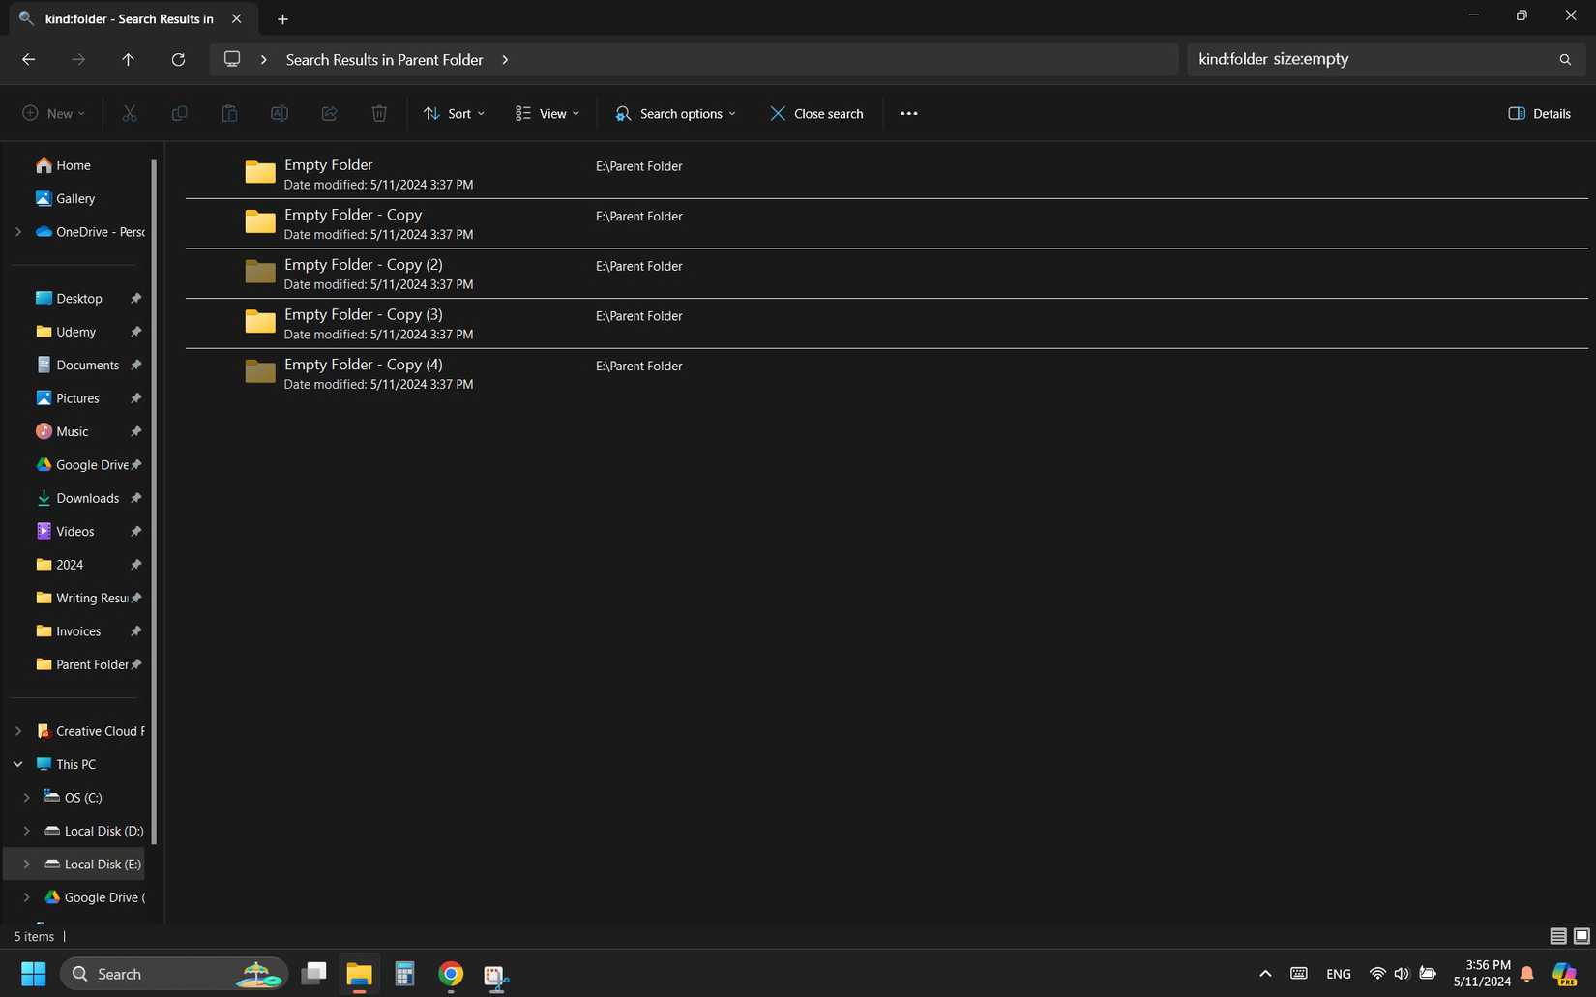Image resolution: width=1596 pixels, height=997 pixels.
Task: Cut the selection using the Cut icon
Action: coord(129,113)
